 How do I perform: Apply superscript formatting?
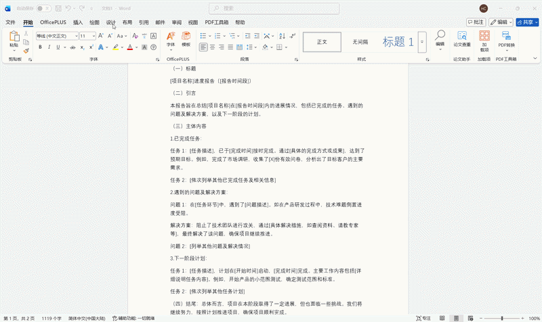click(91, 47)
